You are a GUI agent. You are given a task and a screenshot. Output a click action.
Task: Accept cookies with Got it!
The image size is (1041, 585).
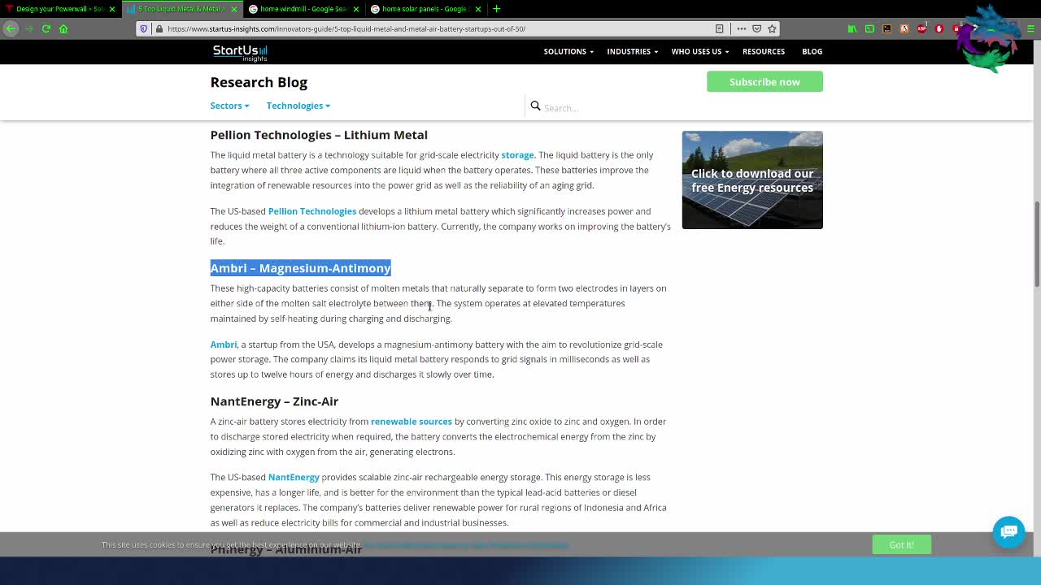click(x=901, y=544)
